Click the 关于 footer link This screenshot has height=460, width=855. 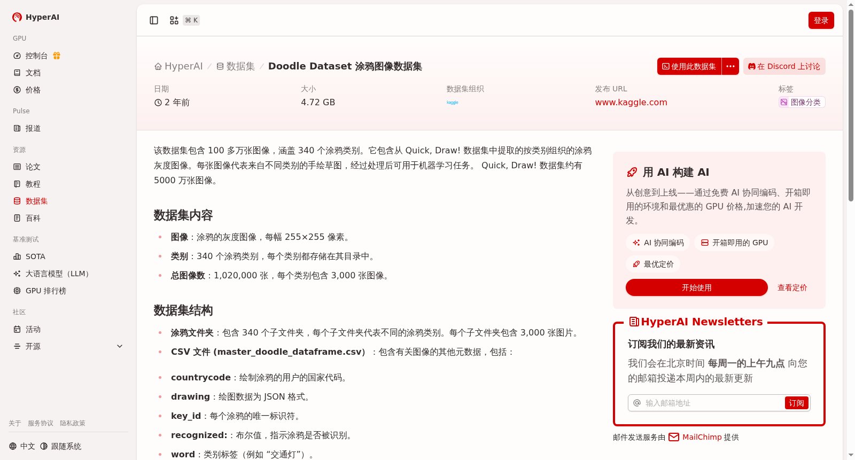15,423
